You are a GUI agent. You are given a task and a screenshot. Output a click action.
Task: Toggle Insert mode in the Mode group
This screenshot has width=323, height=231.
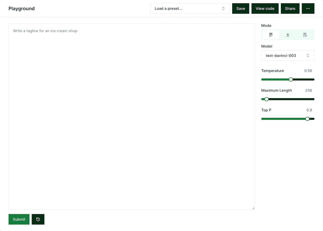(288, 35)
